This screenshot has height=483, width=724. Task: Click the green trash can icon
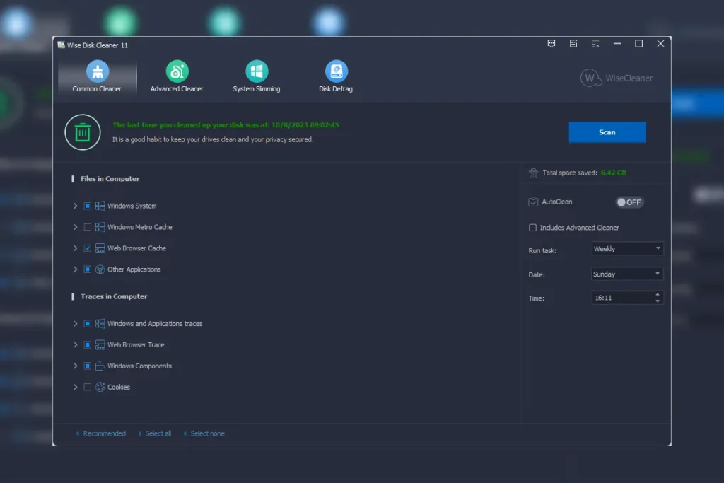pos(83,132)
